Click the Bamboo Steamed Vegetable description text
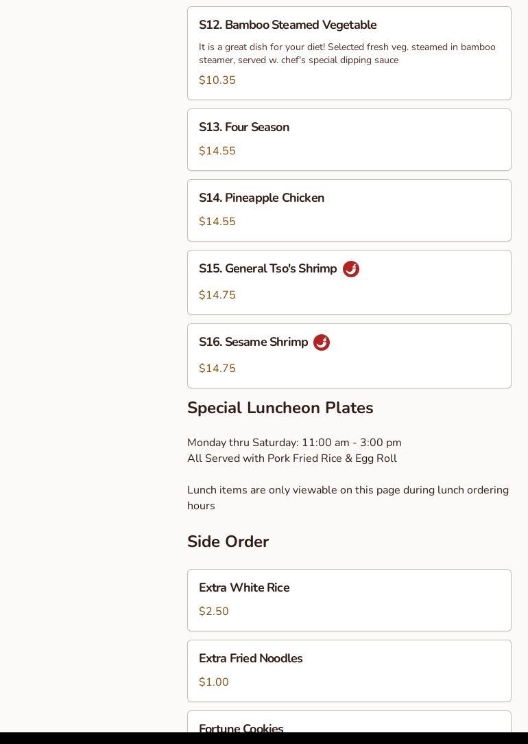This screenshot has width=528, height=744. [x=347, y=54]
